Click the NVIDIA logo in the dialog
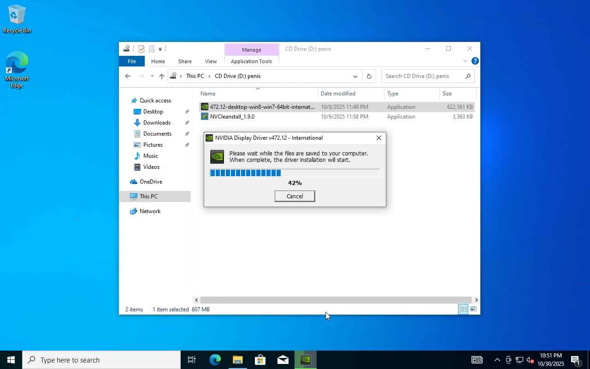The image size is (590, 369). click(217, 157)
